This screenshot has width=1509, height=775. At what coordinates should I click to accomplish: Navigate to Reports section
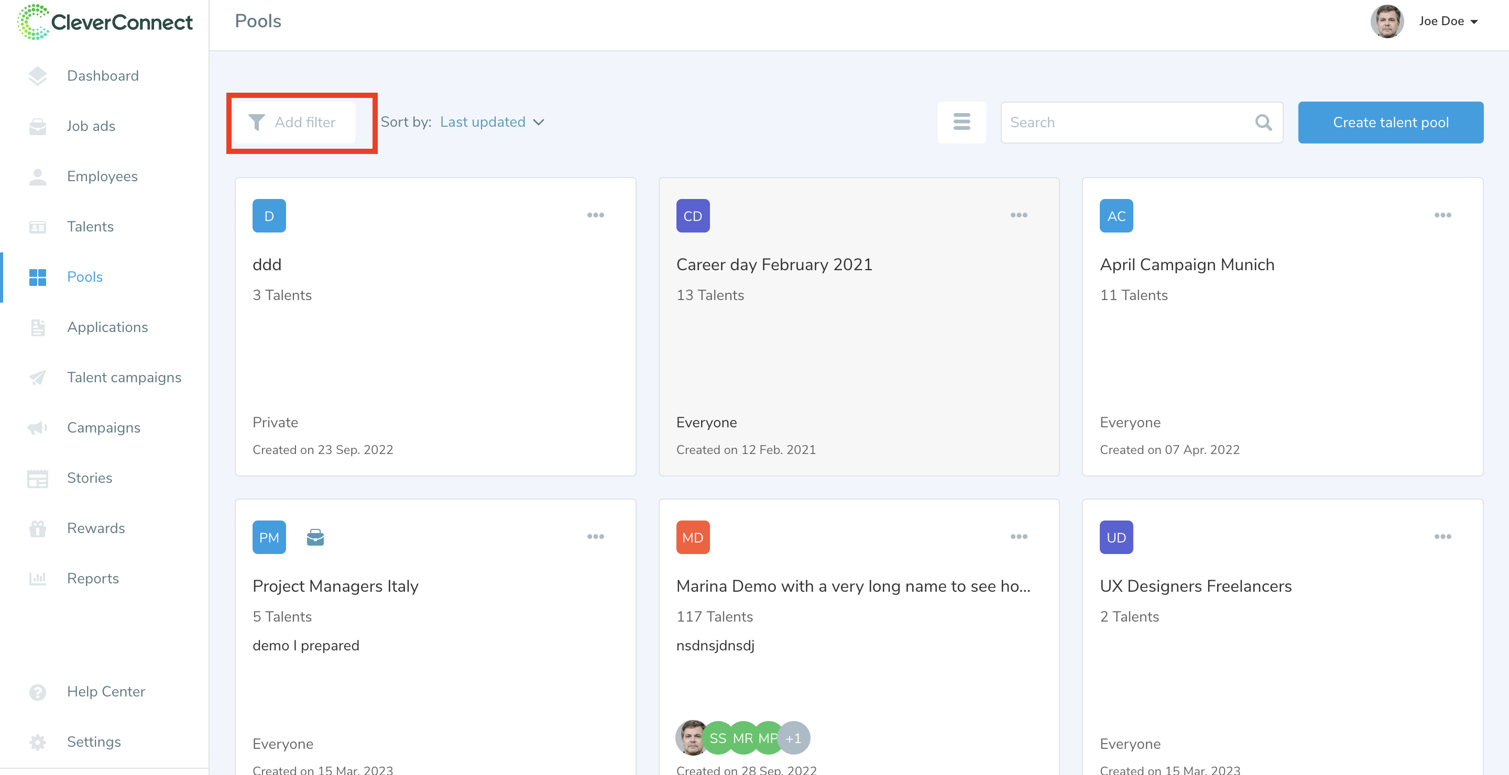93,578
